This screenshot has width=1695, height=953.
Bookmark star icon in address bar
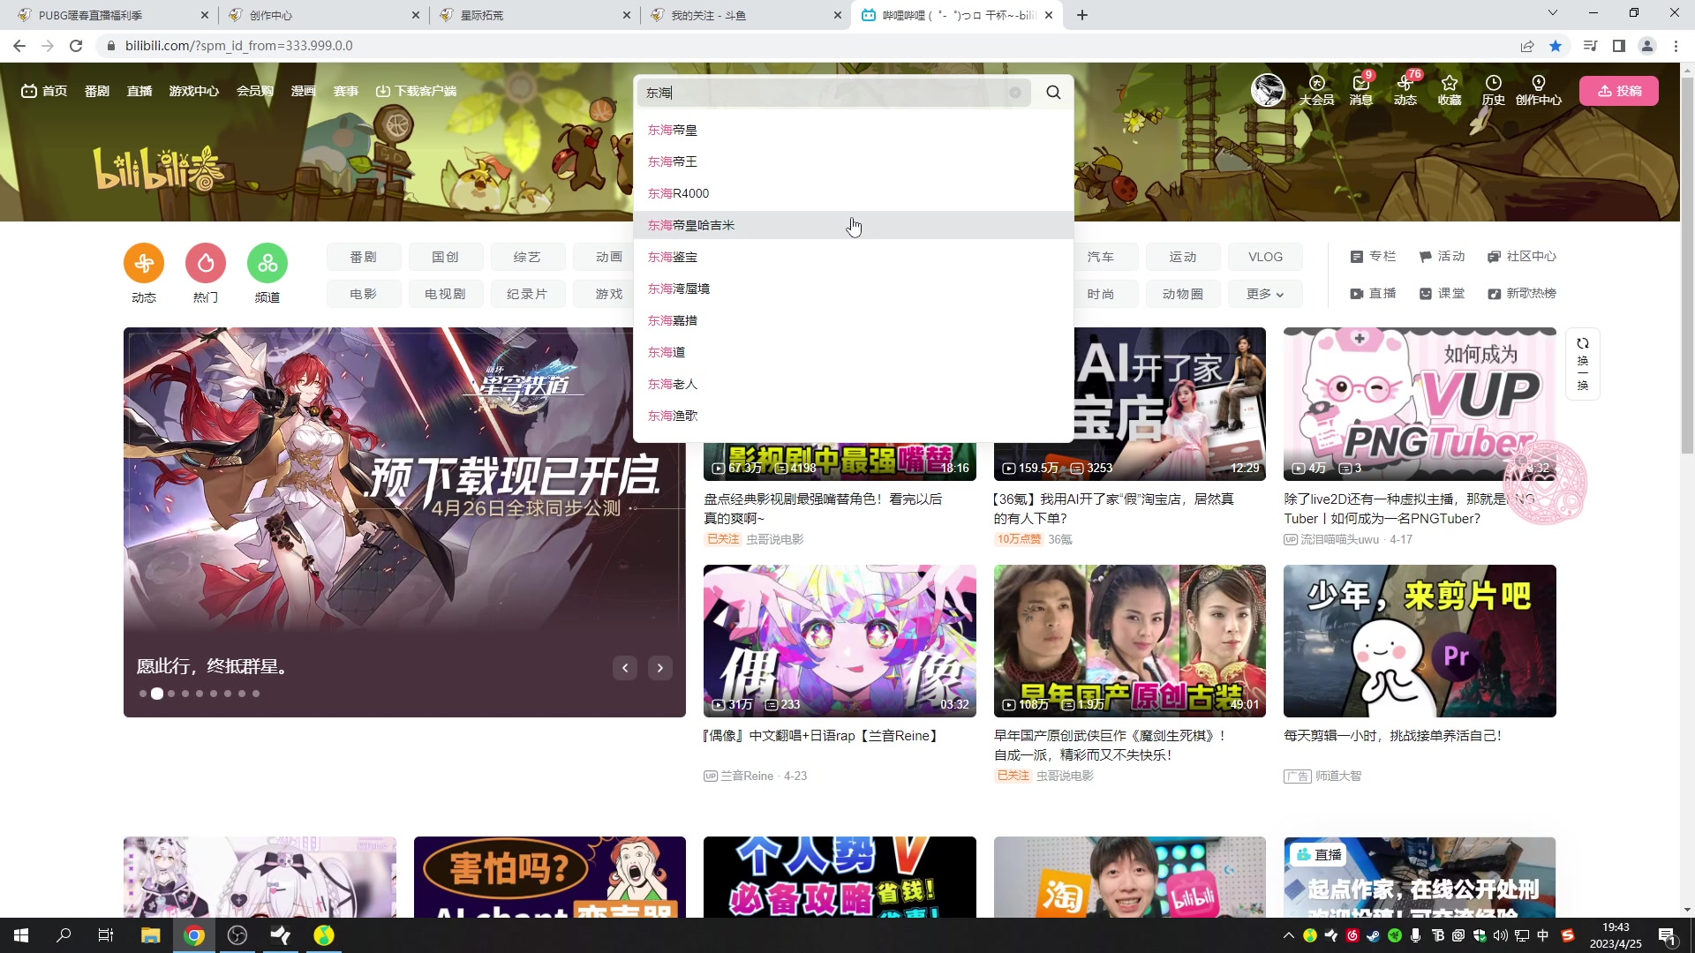1556,46
